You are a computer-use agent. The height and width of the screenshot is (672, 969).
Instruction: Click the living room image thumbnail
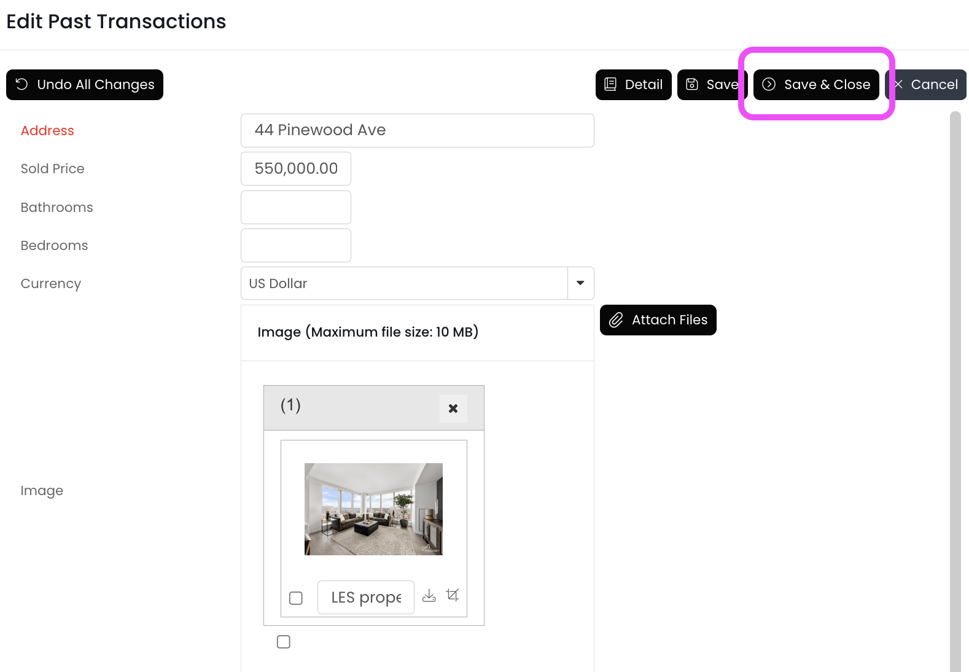(x=373, y=509)
